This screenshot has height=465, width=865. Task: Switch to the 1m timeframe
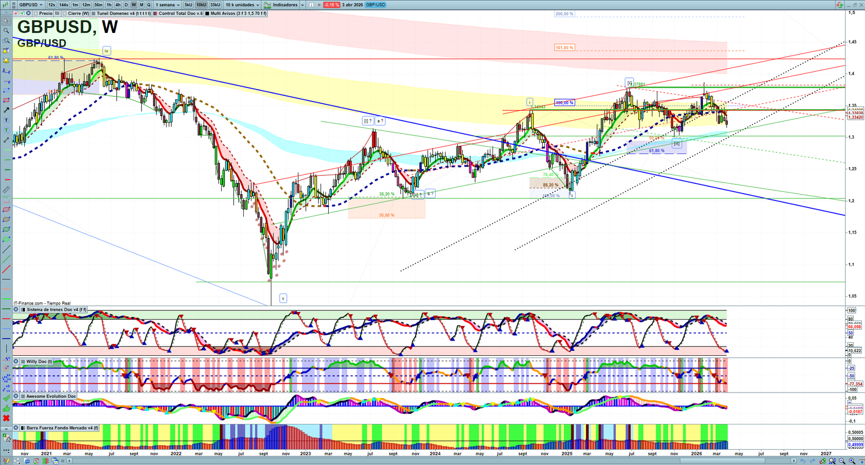coord(75,5)
